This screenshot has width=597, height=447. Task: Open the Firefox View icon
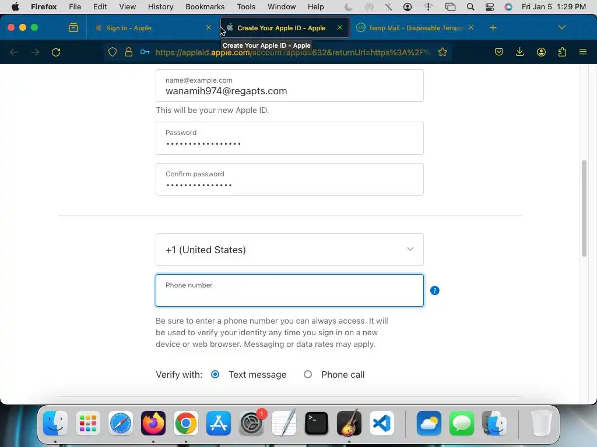(73, 28)
